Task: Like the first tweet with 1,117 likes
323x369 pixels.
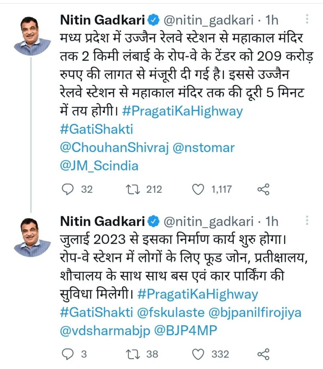Action: point(199,189)
